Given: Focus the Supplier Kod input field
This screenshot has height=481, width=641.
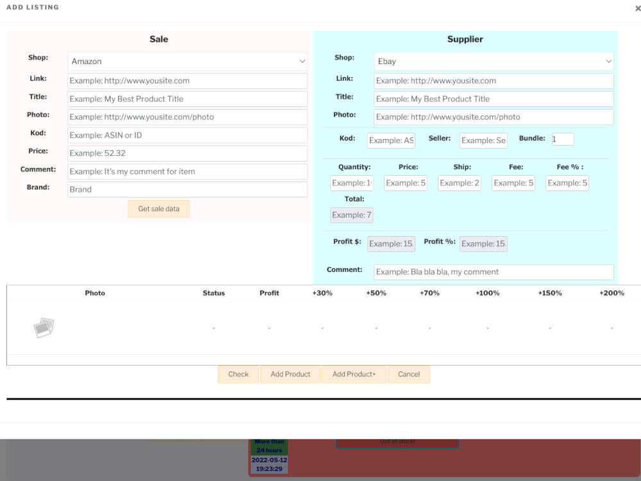Looking at the screenshot, I should click(391, 140).
